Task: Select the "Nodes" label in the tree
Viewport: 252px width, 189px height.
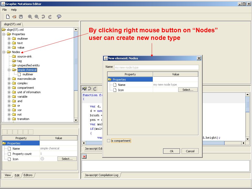Action: (16, 52)
